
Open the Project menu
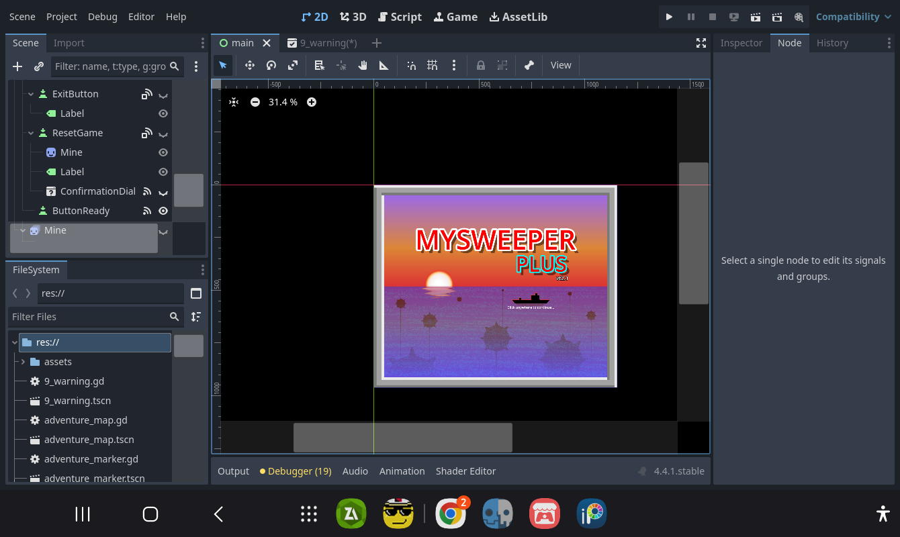pyautogui.click(x=62, y=17)
